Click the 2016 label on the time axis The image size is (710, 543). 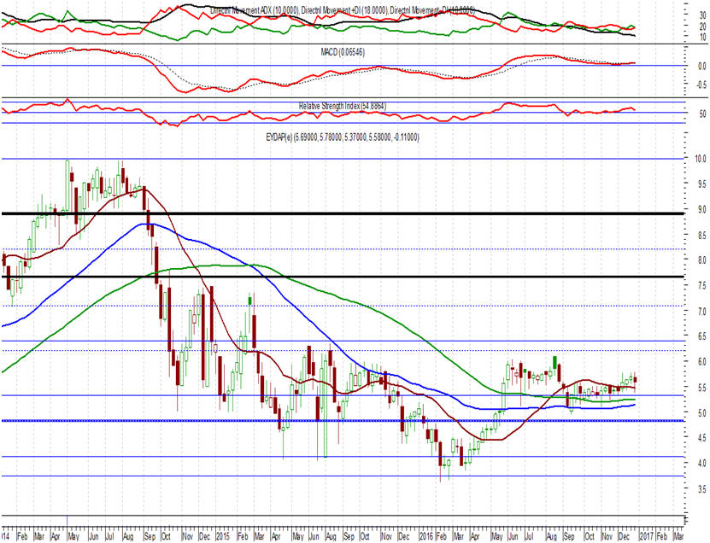click(x=426, y=537)
